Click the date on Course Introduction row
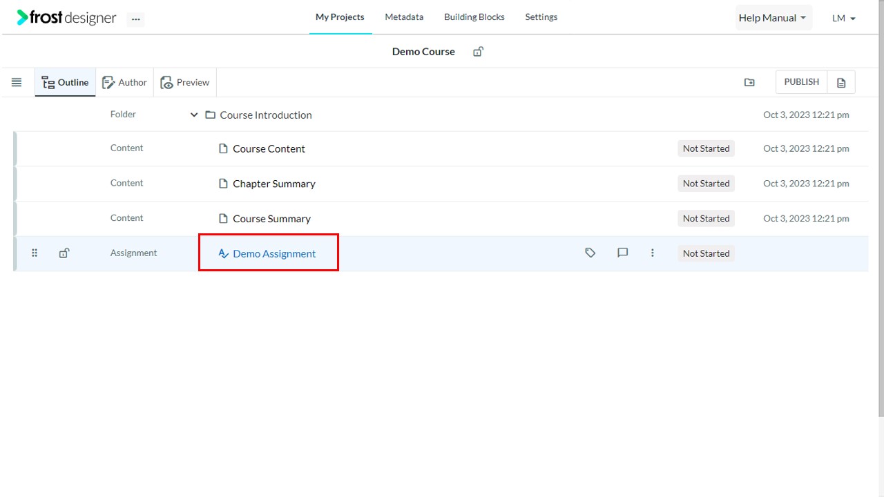The width and height of the screenshot is (884, 497). point(806,115)
